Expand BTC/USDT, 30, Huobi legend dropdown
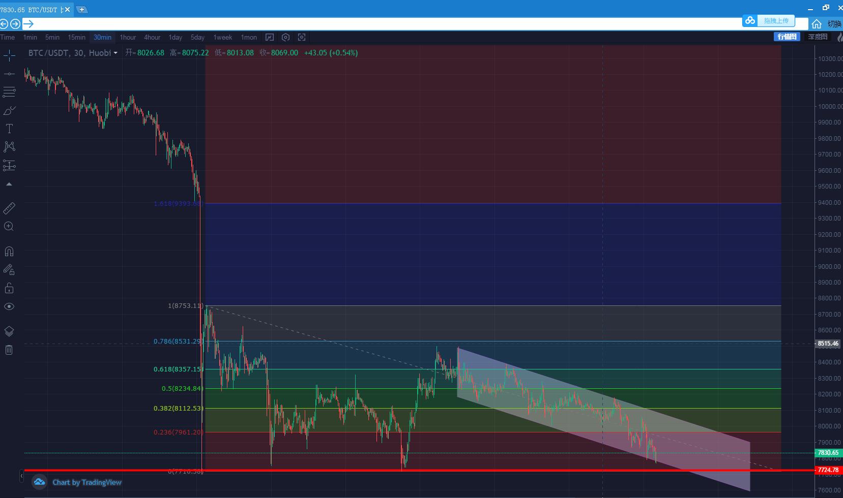This screenshot has width=843, height=498. pos(115,53)
